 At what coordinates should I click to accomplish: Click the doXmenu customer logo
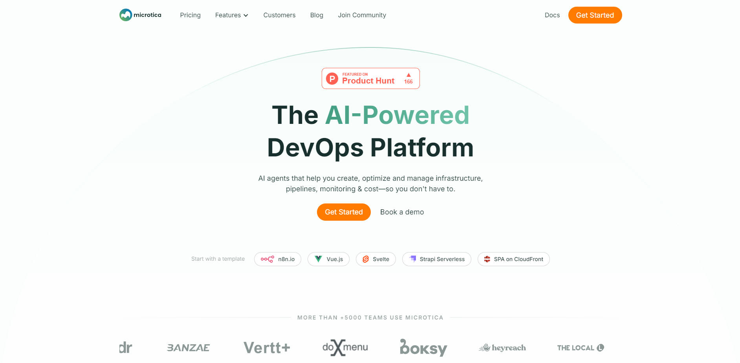pos(345,348)
